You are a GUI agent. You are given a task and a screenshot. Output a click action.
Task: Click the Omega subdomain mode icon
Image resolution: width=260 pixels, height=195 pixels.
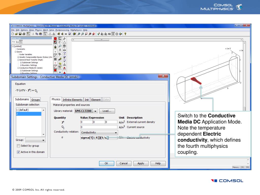113,34
